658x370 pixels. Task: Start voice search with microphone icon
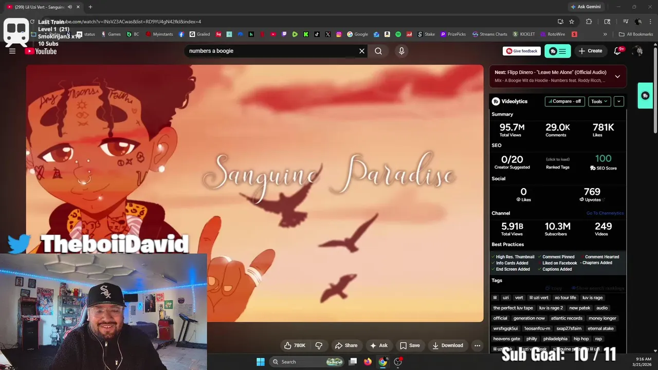(x=401, y=51)
